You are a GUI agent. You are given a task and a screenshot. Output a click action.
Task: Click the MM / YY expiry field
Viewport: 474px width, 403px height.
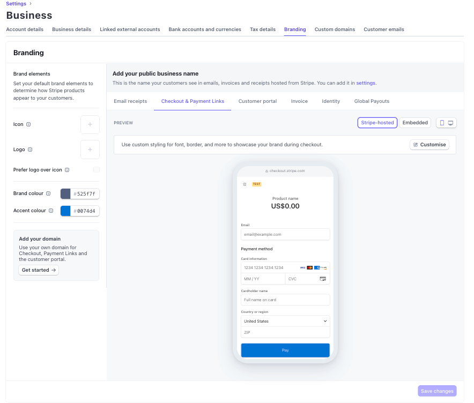pos(263,279)
